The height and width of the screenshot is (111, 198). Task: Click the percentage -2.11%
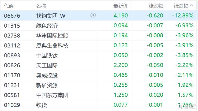pos(185,75)
